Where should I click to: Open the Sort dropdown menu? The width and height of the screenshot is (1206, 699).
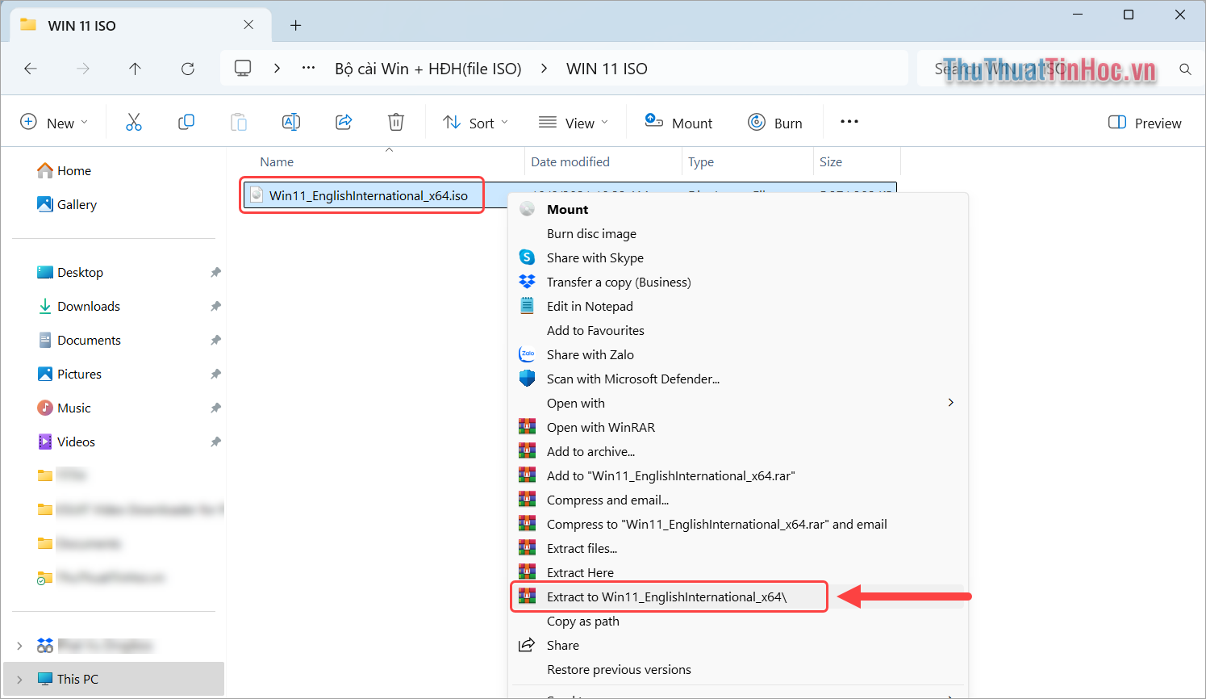pos(476,123)
